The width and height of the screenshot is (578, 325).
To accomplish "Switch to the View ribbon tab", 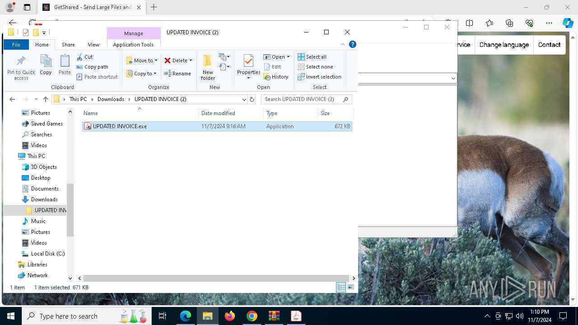I will pos(93,45).
